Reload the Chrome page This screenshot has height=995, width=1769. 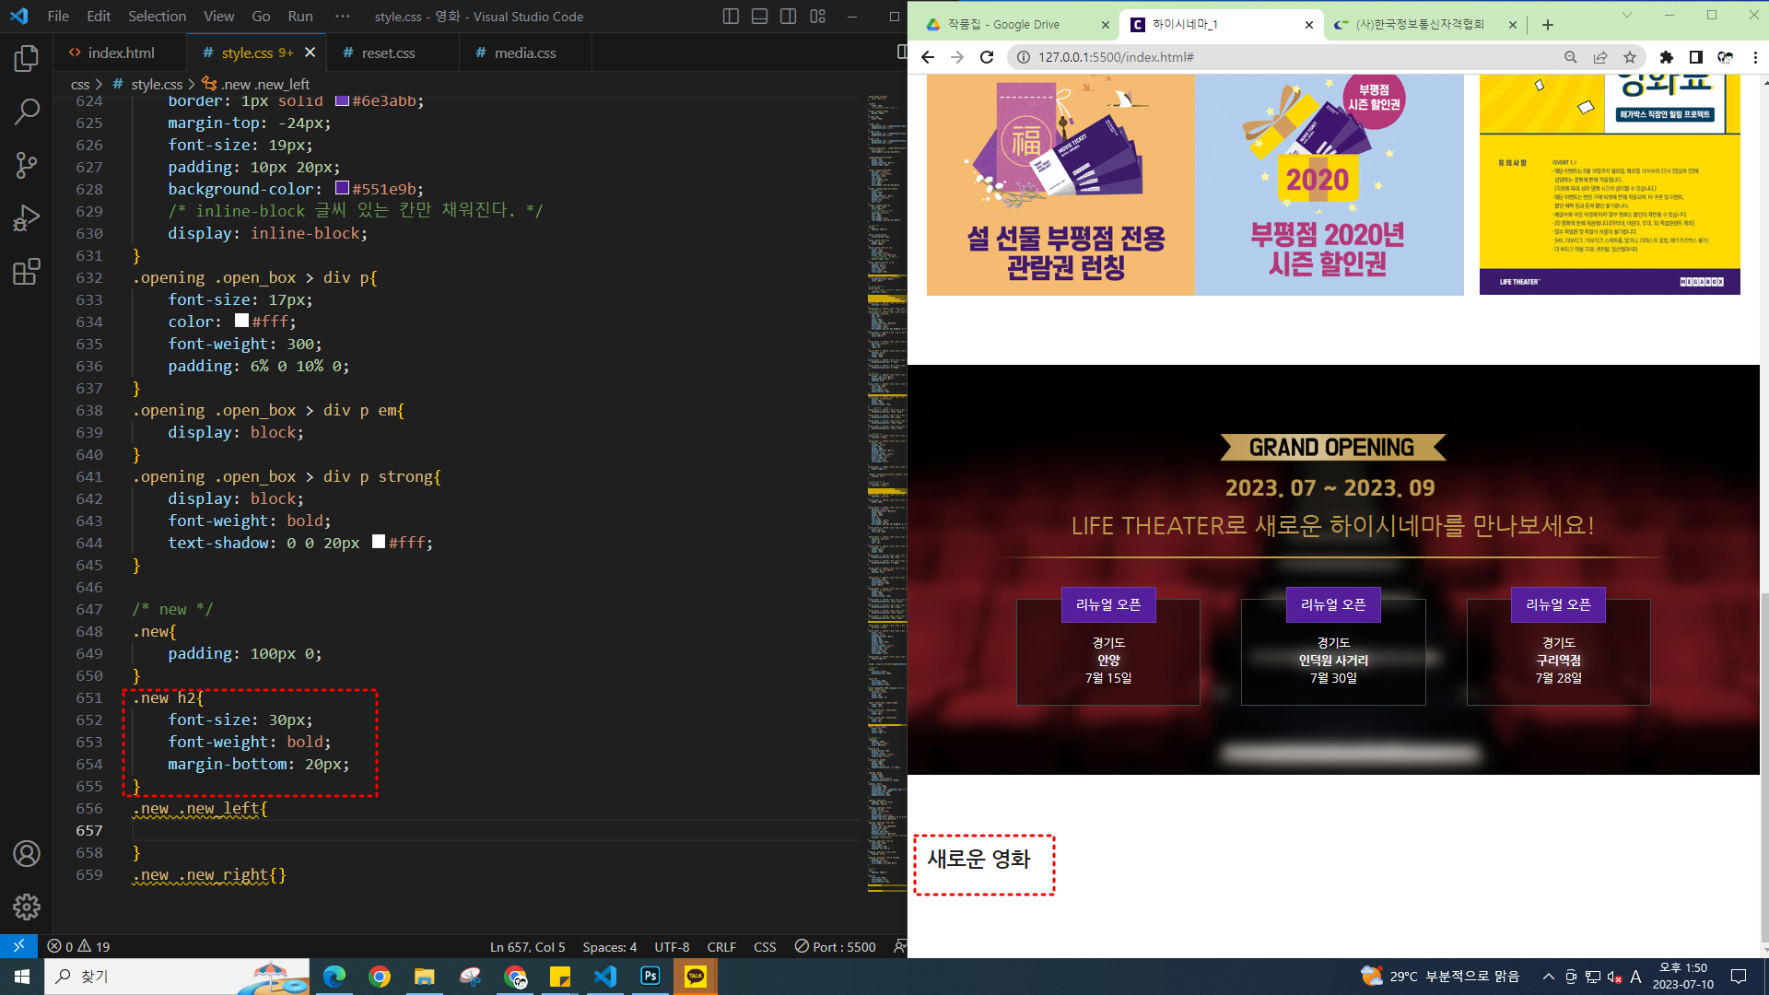coord(987,57)
